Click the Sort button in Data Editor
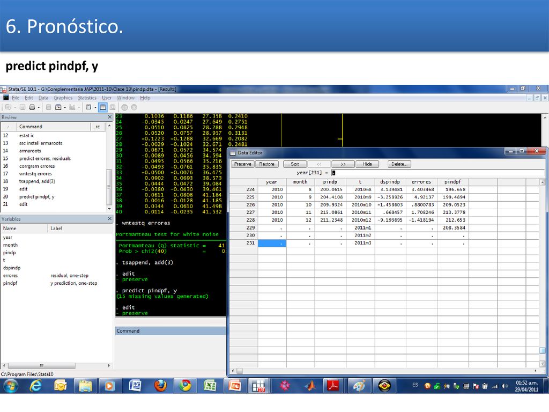This screenshot has width=549, height=412. (x=295, y=164)
